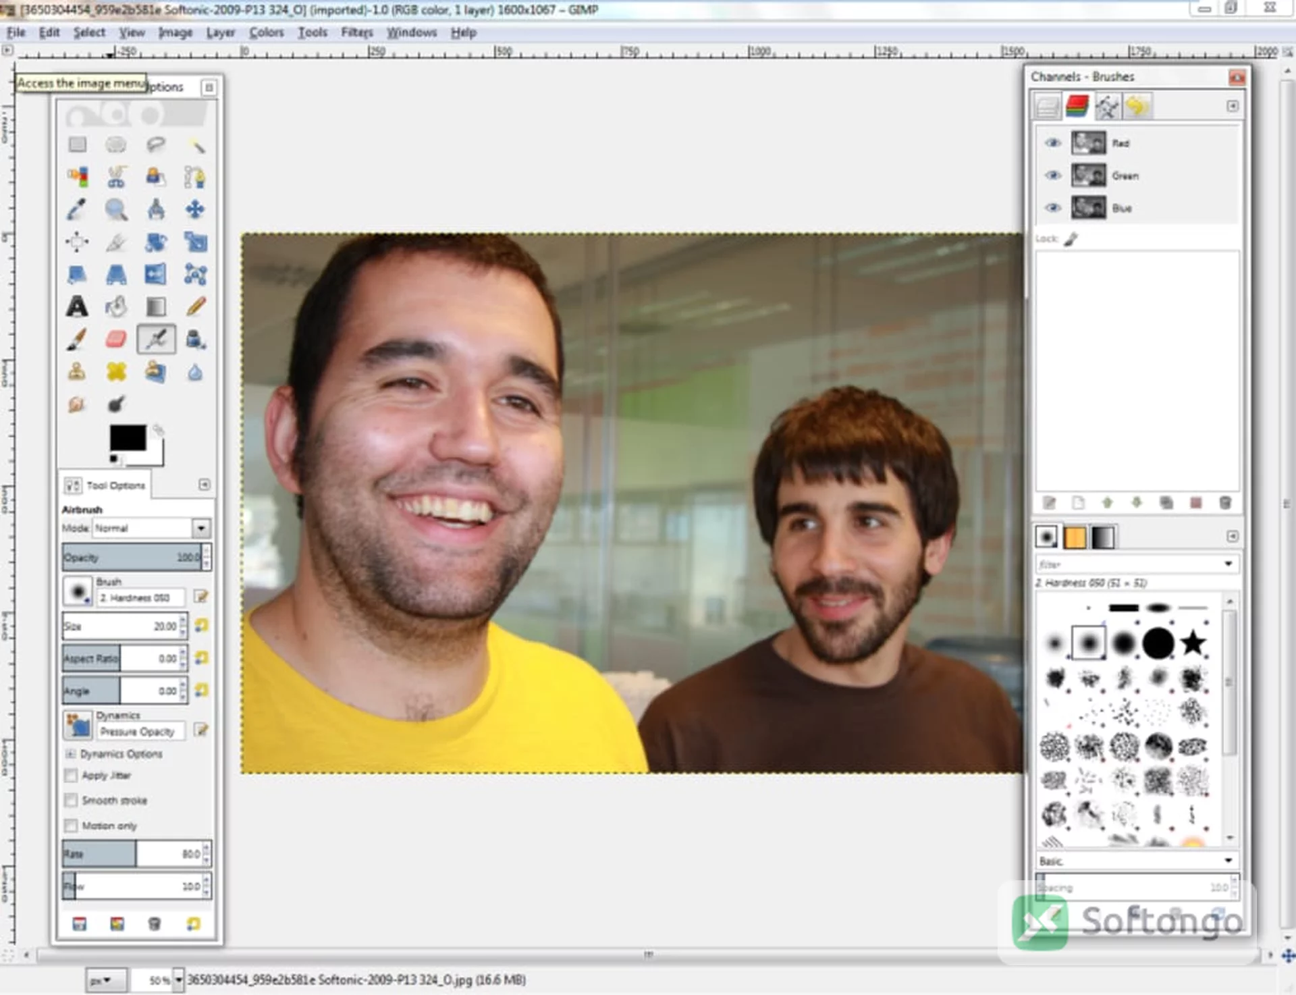Open the Colors menu
This screenshot has height=995, width=1296.
click(266, 32)
